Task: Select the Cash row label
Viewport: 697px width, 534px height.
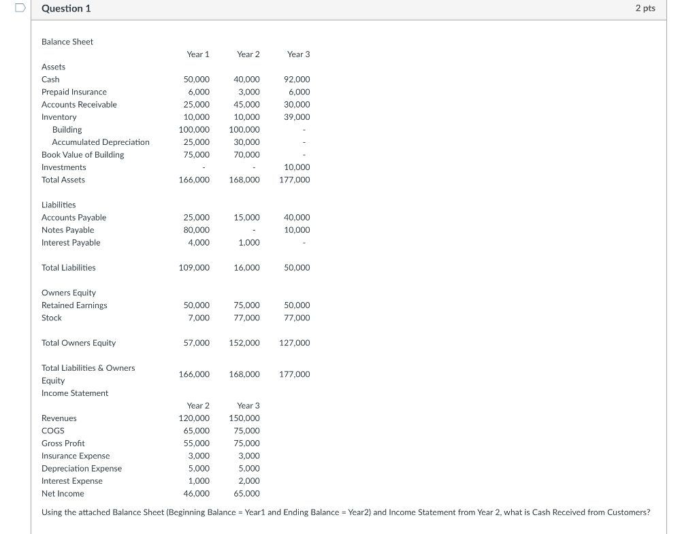Action: 50,79
